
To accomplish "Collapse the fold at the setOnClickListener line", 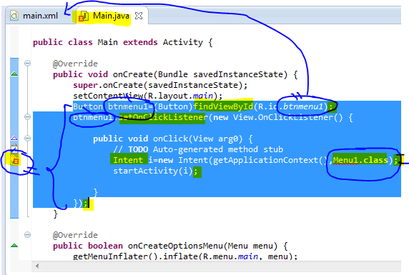I will coord(27,116).
